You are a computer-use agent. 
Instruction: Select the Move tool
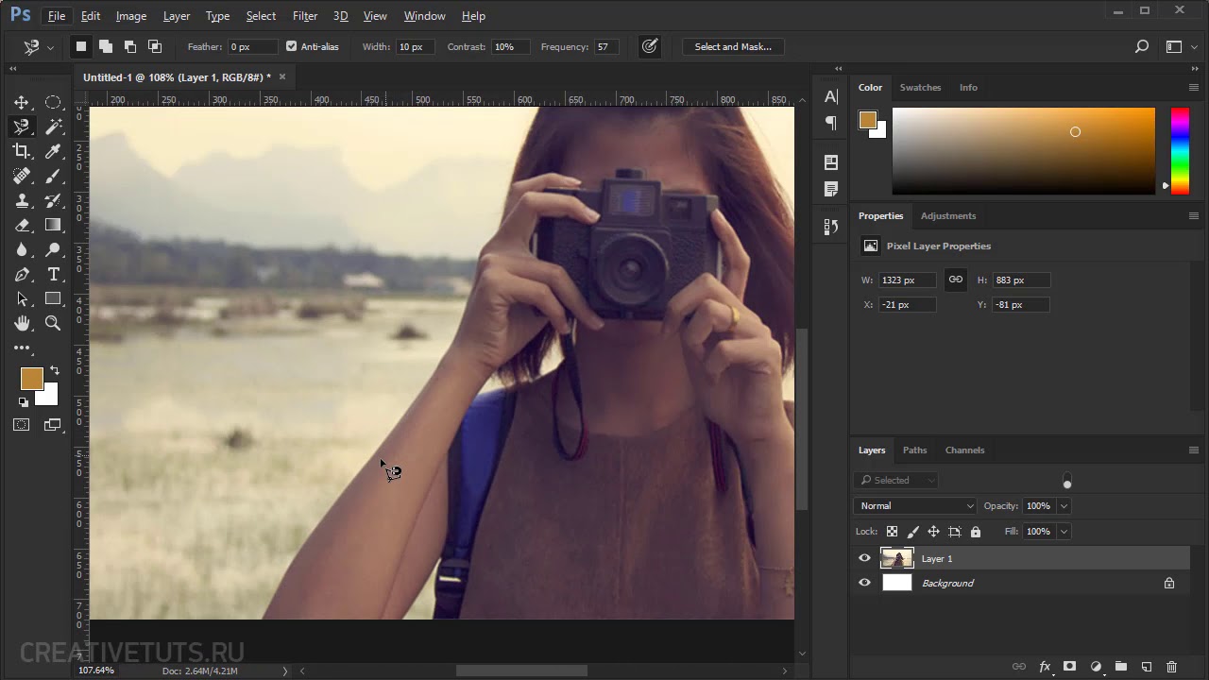(22, 102)
